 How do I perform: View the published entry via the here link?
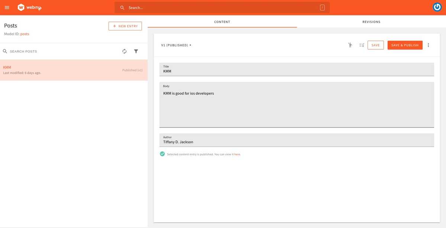click(237, 154)
